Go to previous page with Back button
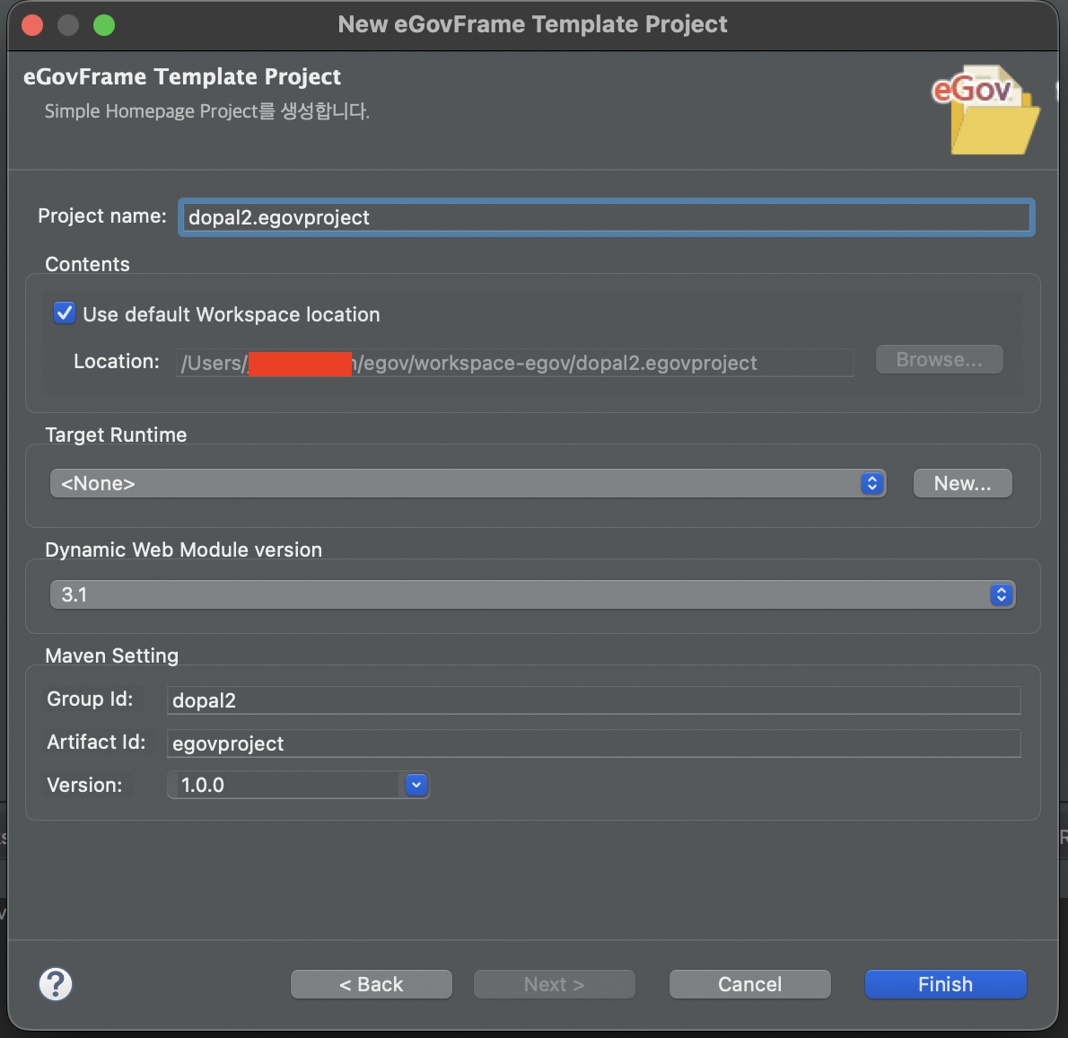This screenshot has height=1038, width=1068. coord(372,984)
